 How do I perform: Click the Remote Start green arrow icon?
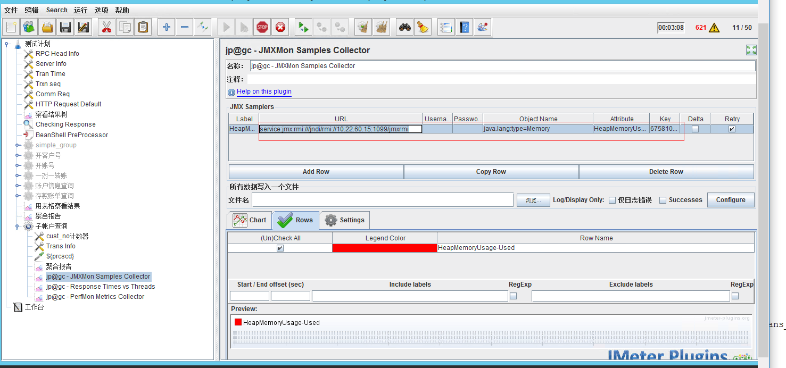[304, 27]
